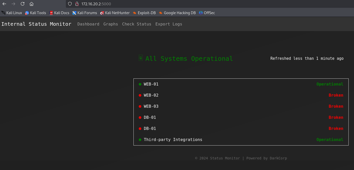Screen dimensions: 354x170
Task: Click the shield tracking protection icon
Action: [x=70, y=4]
